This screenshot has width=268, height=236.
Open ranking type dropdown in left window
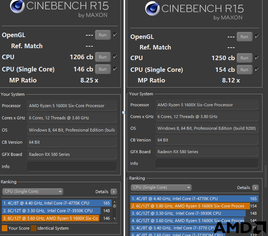click(33, 191)
